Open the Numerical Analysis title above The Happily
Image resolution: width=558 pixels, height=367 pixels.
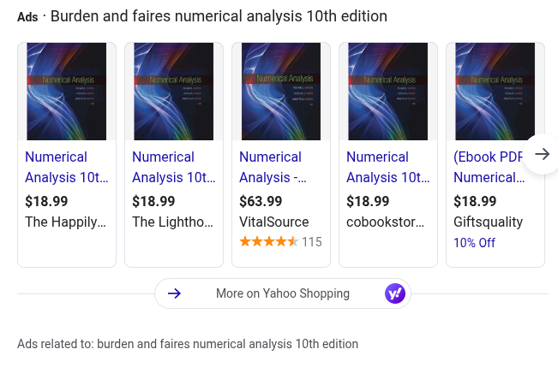[66, 167]
